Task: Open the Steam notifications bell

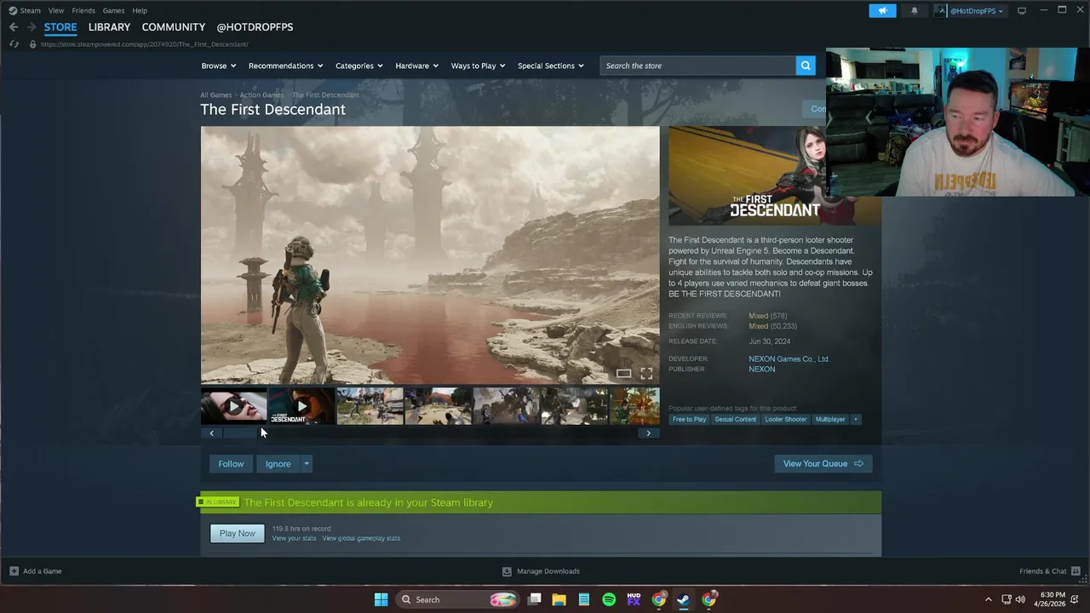Action: point(915,10)
